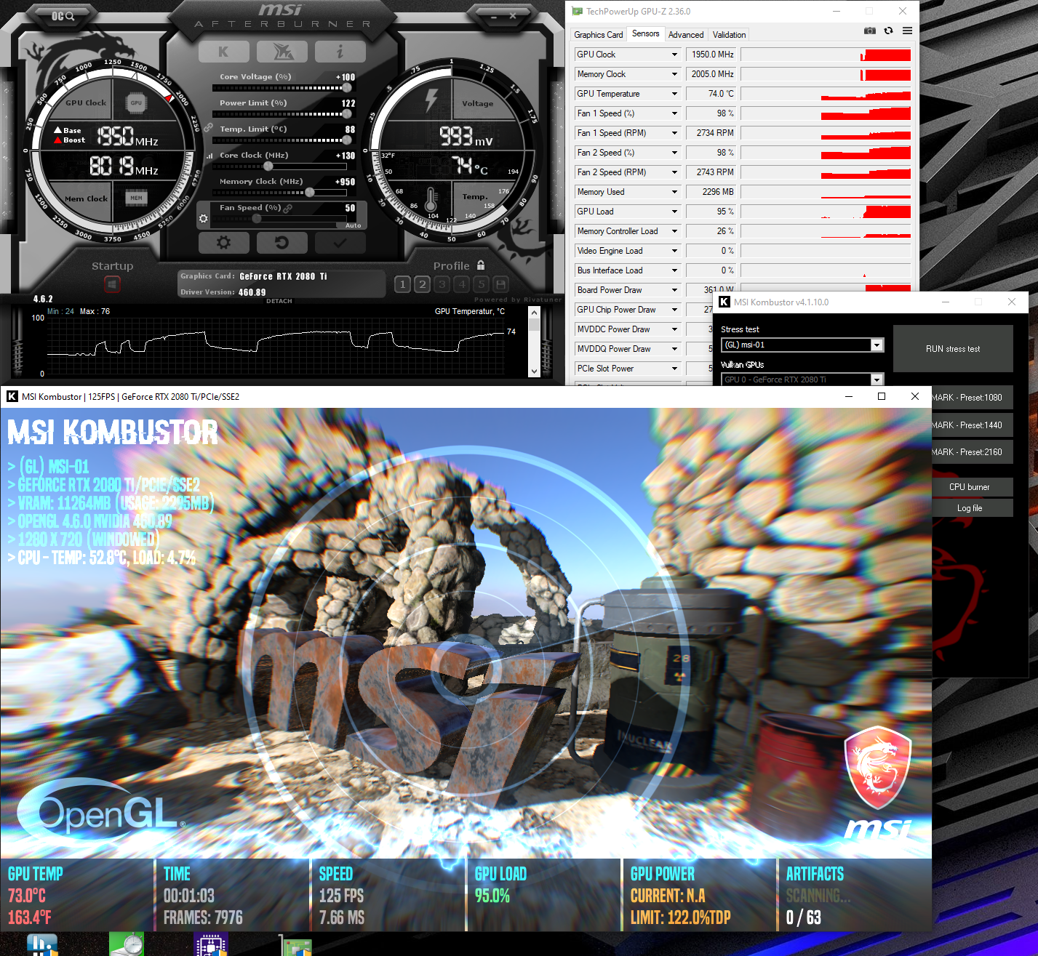Click the jet plane icon button in Afterburner
Image resolution: width=1038 pixels, height=956 pixels.
[282, 52]
